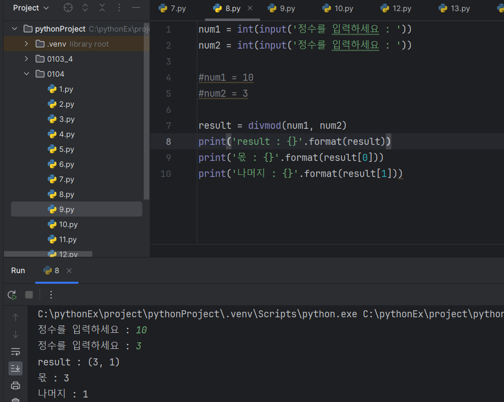Screen dimensions: 504x402
Task: Collapse the 0104 folder
Action: coord(27,74)
